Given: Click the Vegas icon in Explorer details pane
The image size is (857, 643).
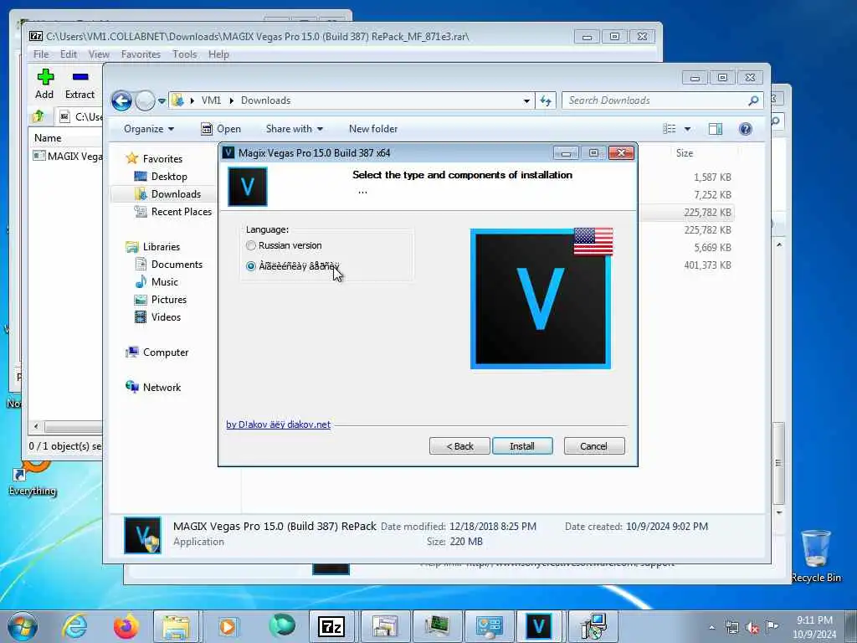Looking at the screenshot, I should [x=142, y=535].
